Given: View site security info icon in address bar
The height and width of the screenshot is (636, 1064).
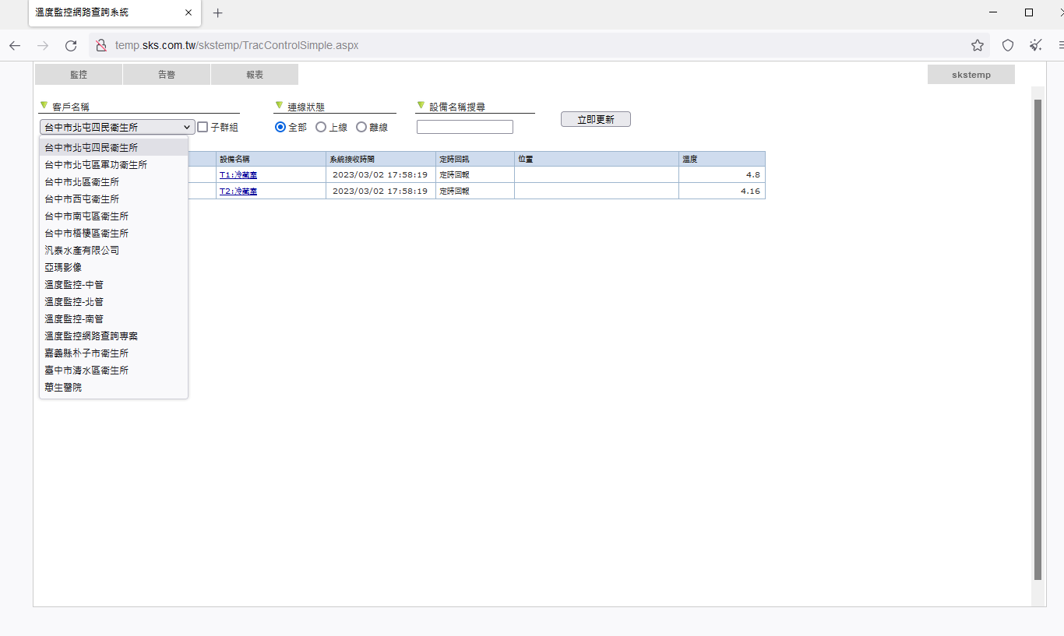Looking at the screenshot, I should [100, 45].
